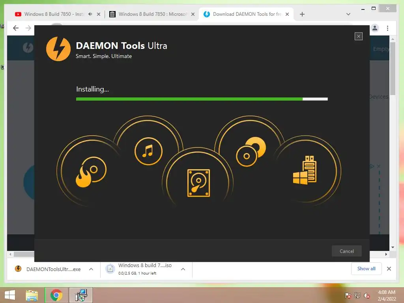Screen dimensions: 404x303
Task: Open the Chrome profile avatar
Action: tap(375, 28)
